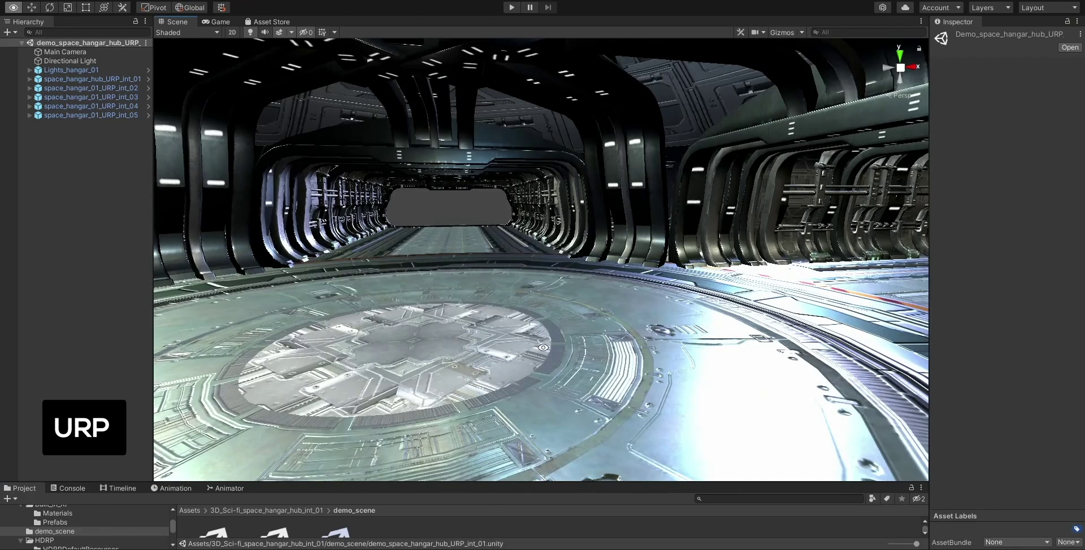Open Collab services icon
Screen dimensions: 1085x550
(x=882, y=7)
